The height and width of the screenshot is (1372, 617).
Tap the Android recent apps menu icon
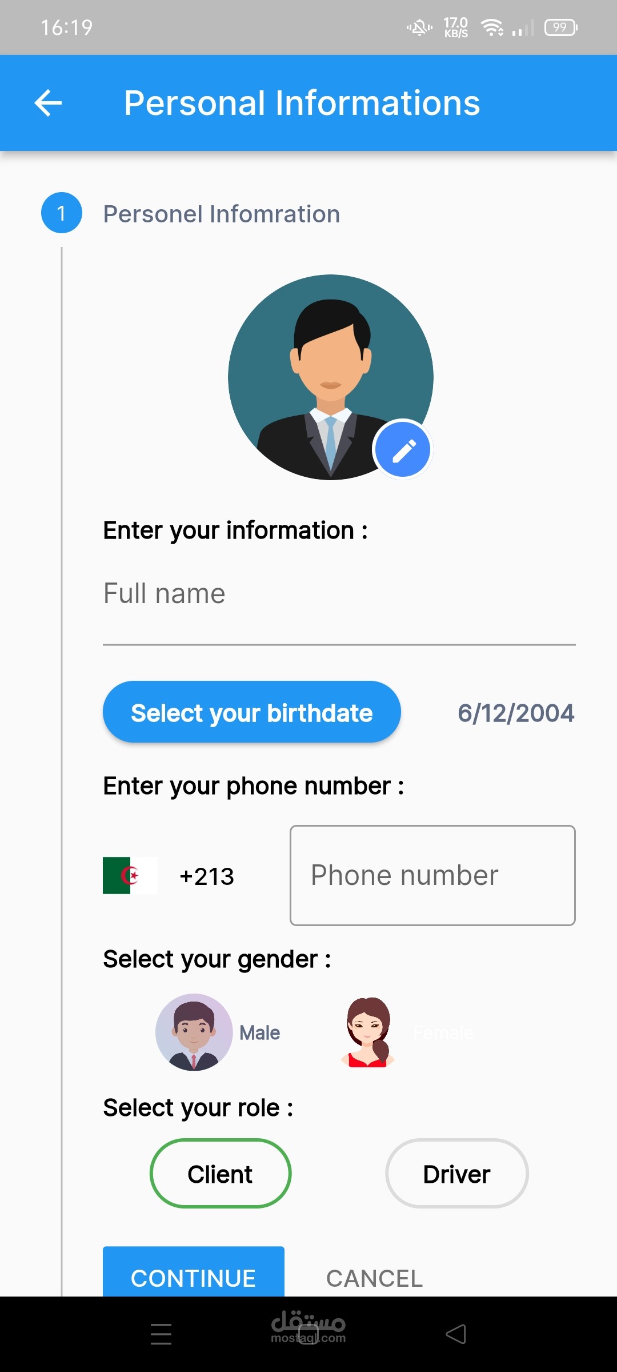tap(161, 1334)
